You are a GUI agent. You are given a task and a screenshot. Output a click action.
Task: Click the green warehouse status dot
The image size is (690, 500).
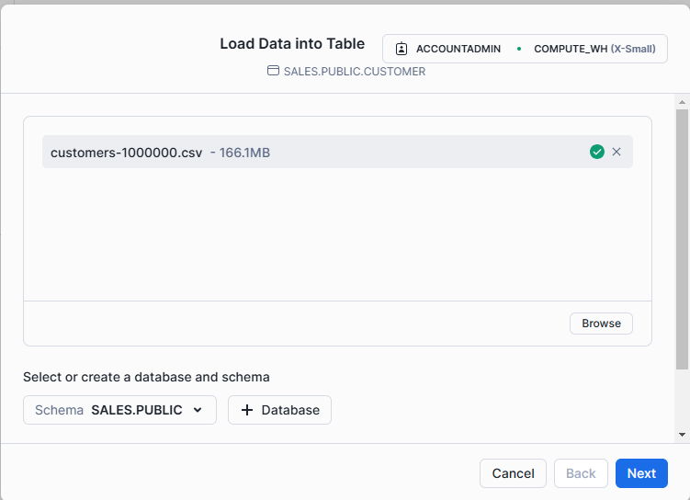(518, 49)
